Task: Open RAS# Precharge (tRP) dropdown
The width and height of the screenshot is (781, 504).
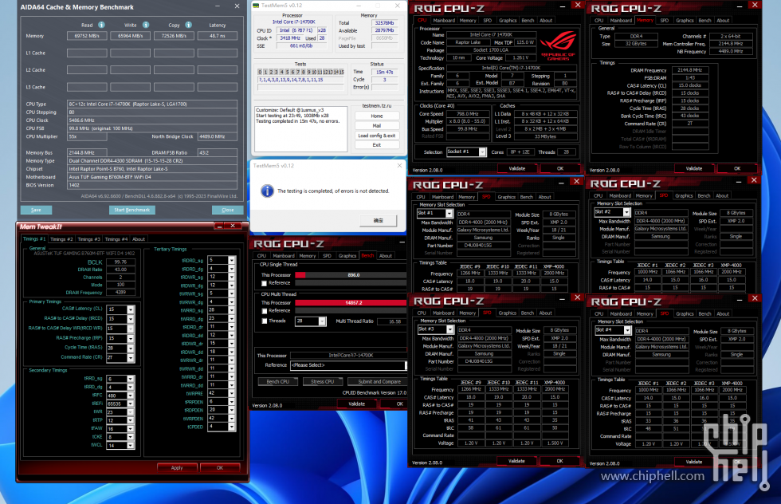Action: click(x=131, y=338)
